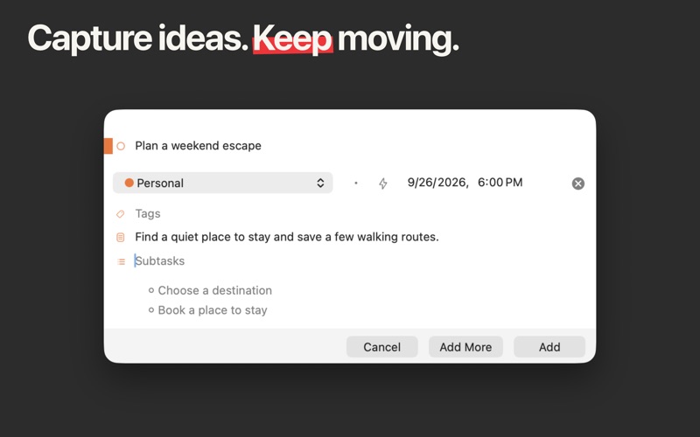Click the subtasks list icon
700x437 pixels.
pyautogui.click(x=121, y=261)
